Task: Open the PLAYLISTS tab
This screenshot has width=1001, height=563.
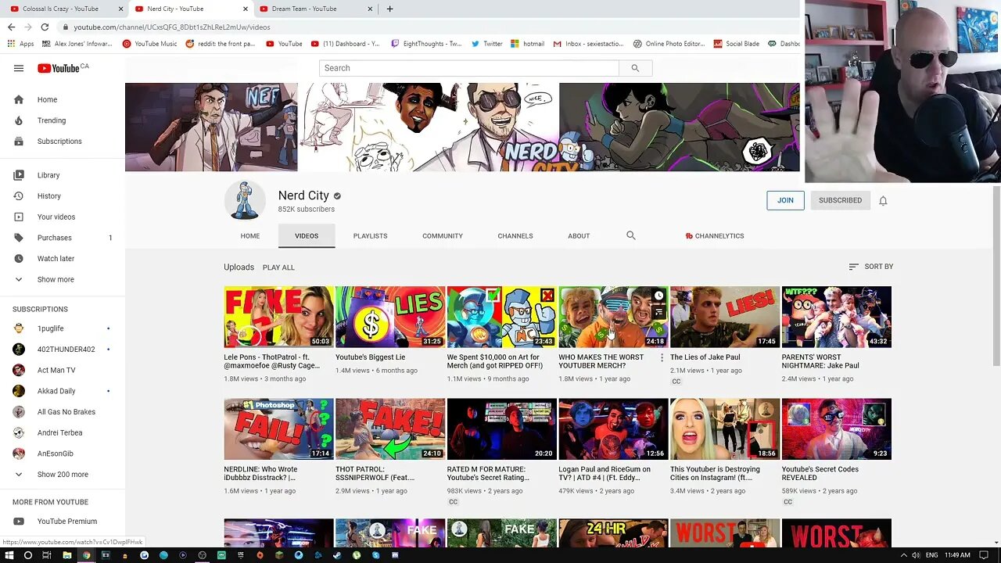Action: 370,236
